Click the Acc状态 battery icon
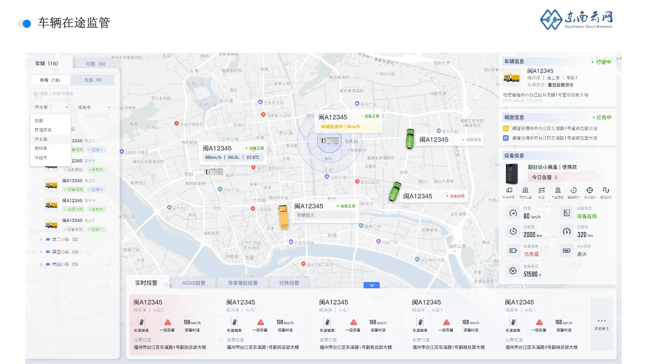The width and height of the screenshot is (647, 364). coord(567,250)
